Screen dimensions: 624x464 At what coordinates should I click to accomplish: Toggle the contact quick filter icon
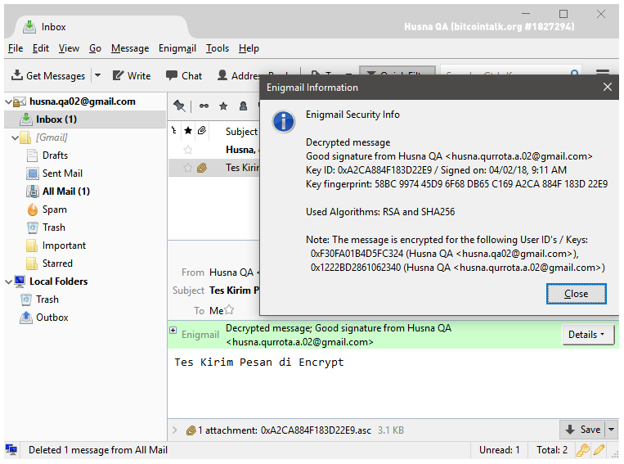(x=243, y=106)
